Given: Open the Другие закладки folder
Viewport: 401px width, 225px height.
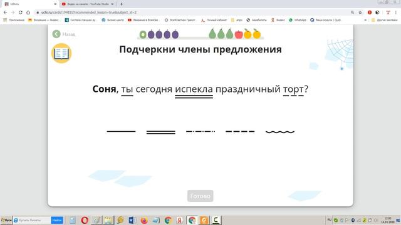Looking at the screenshot, I should pos(384,20).
